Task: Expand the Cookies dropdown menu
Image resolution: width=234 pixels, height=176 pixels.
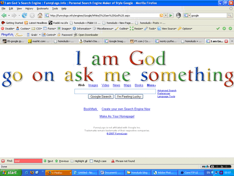Action: tap(23, 29)
